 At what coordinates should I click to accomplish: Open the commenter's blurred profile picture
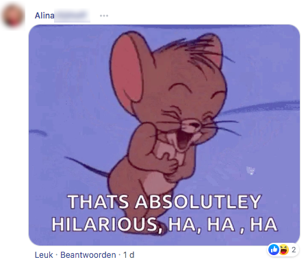coord(13,16)
